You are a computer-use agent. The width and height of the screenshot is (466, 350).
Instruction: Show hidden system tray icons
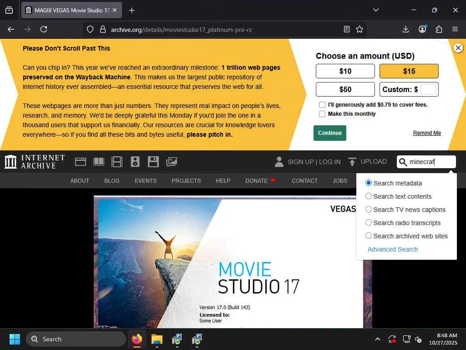click(377, 339)
